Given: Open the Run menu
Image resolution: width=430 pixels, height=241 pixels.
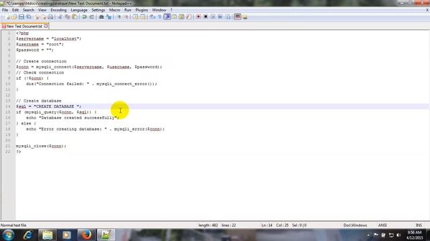Looking at the screenshot, I should [128, 10].
